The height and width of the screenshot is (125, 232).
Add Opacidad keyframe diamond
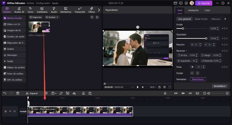[224, 38]
